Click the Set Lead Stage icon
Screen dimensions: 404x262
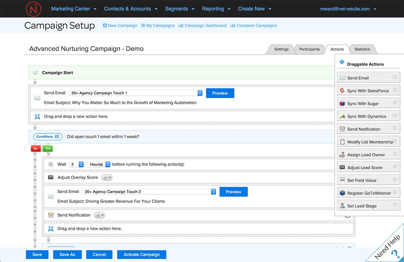click(342, 206)
